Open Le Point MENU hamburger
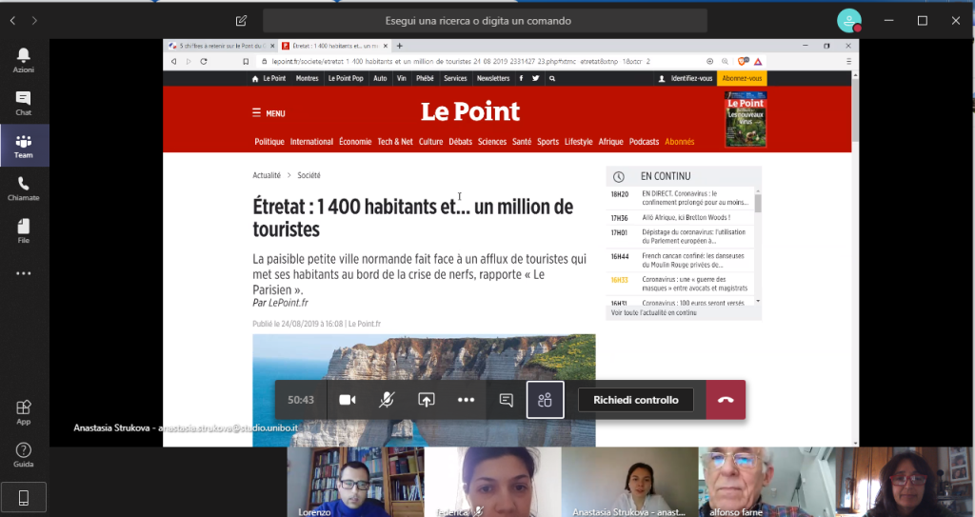Screen dimensions: 975x517 269,113
